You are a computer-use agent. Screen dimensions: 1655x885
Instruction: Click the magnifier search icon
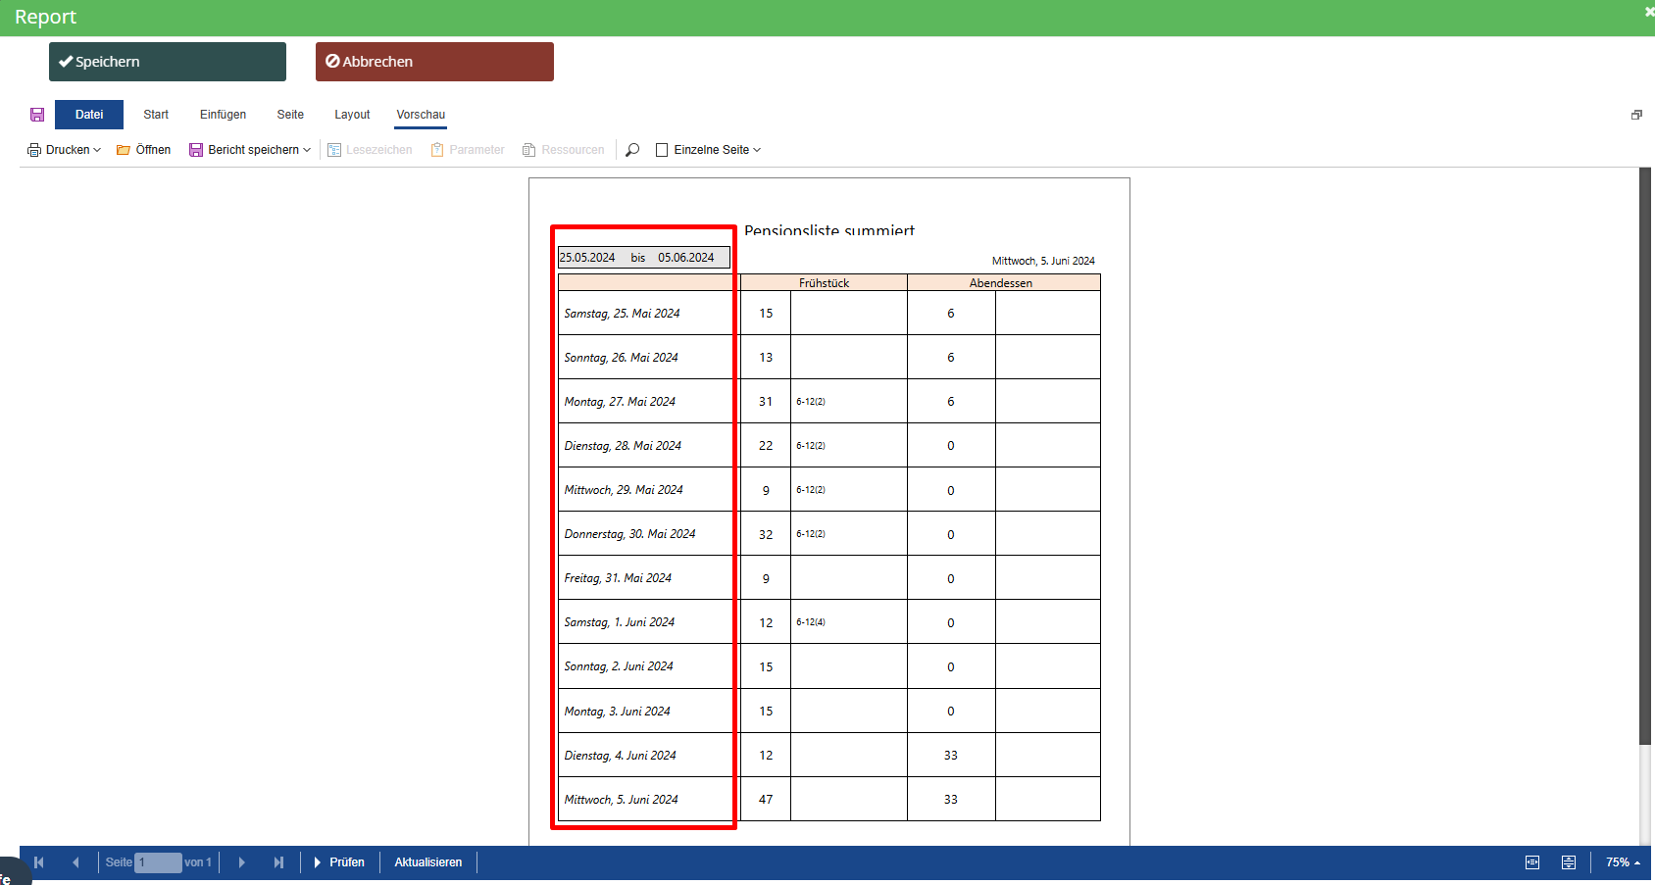coord(632,150)
